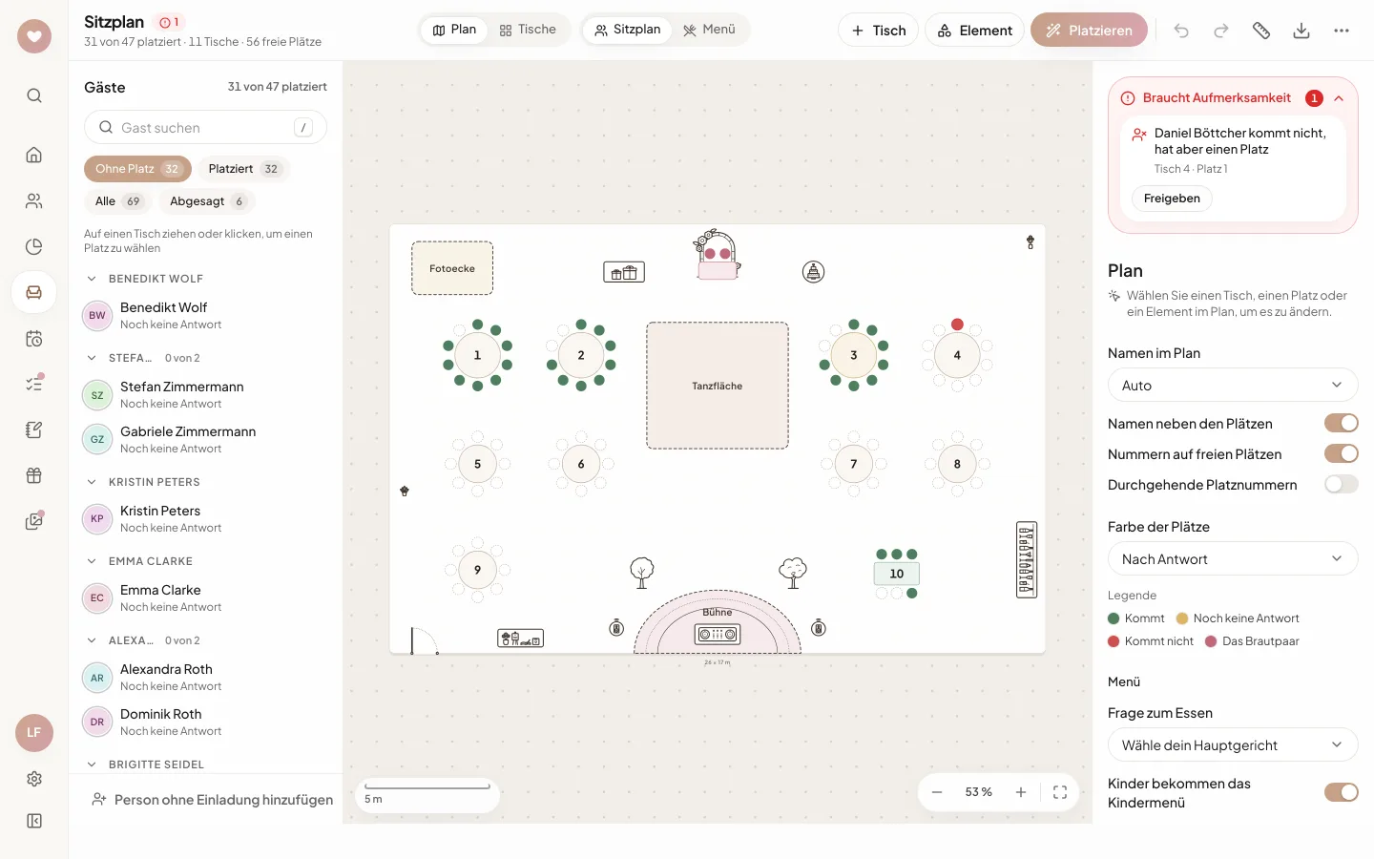Add a new table with Tisch button
This screenshot has width=1374, height=859.
coord(878,31)
